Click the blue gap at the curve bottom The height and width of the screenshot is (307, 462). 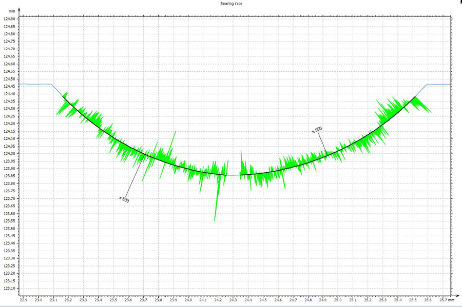click(x=233, y=175)
